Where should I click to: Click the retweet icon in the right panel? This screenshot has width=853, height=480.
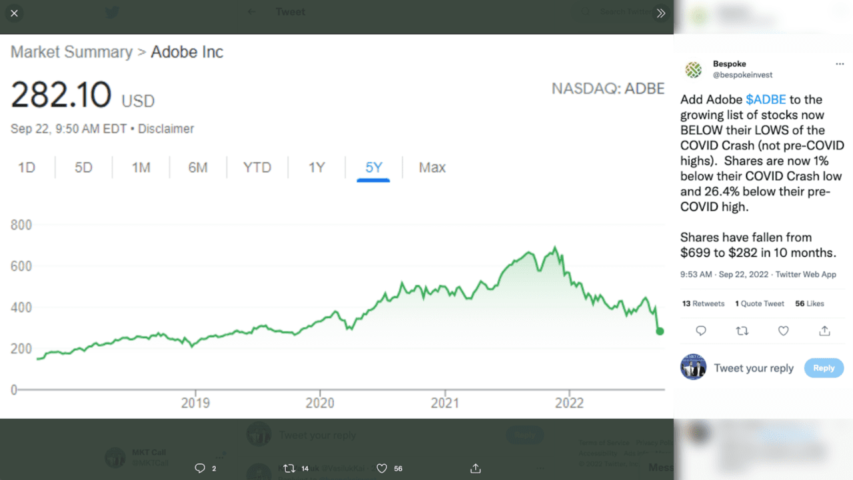click(x=742, y=331)
